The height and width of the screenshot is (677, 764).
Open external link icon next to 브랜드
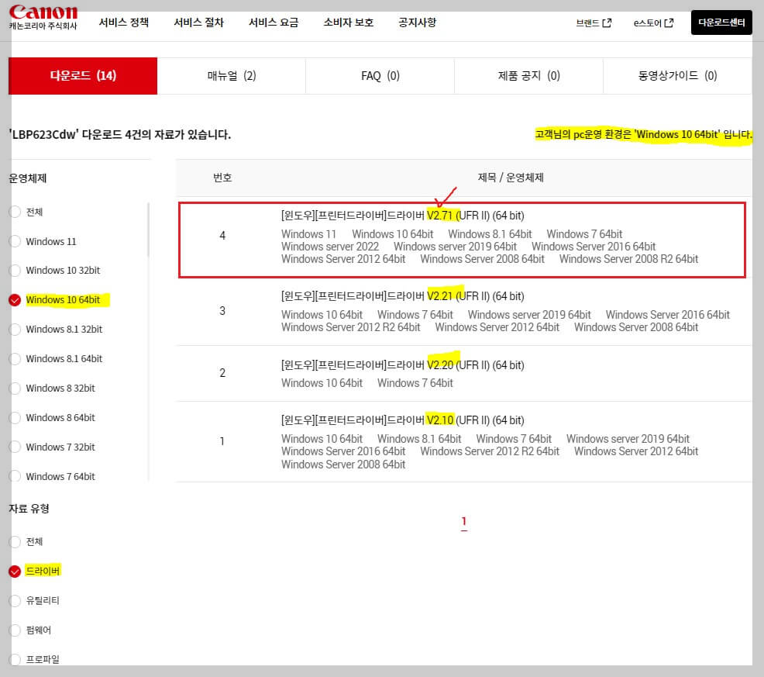pyautogui.click(x=607, y=23)
